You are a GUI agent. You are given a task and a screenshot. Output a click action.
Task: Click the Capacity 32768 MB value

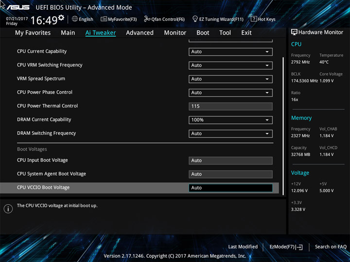coord(300,154)
